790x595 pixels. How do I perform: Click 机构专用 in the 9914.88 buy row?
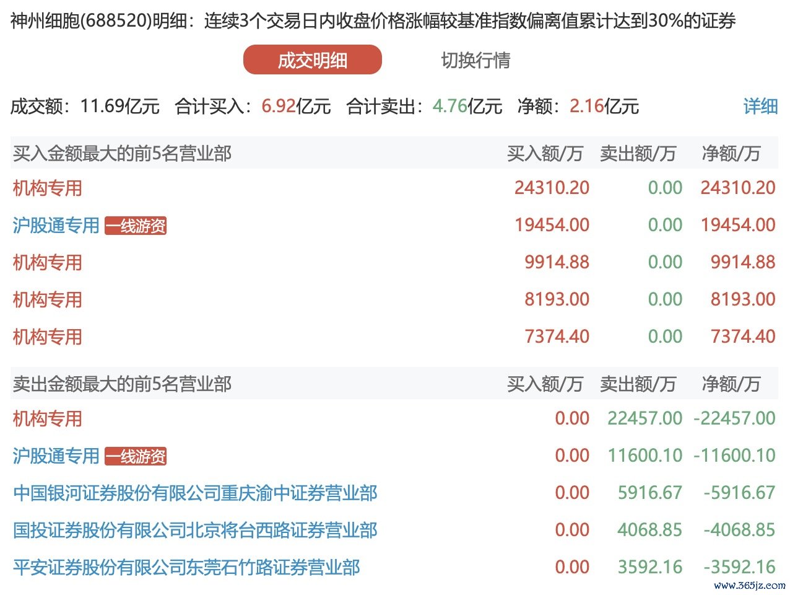(48, 263)
